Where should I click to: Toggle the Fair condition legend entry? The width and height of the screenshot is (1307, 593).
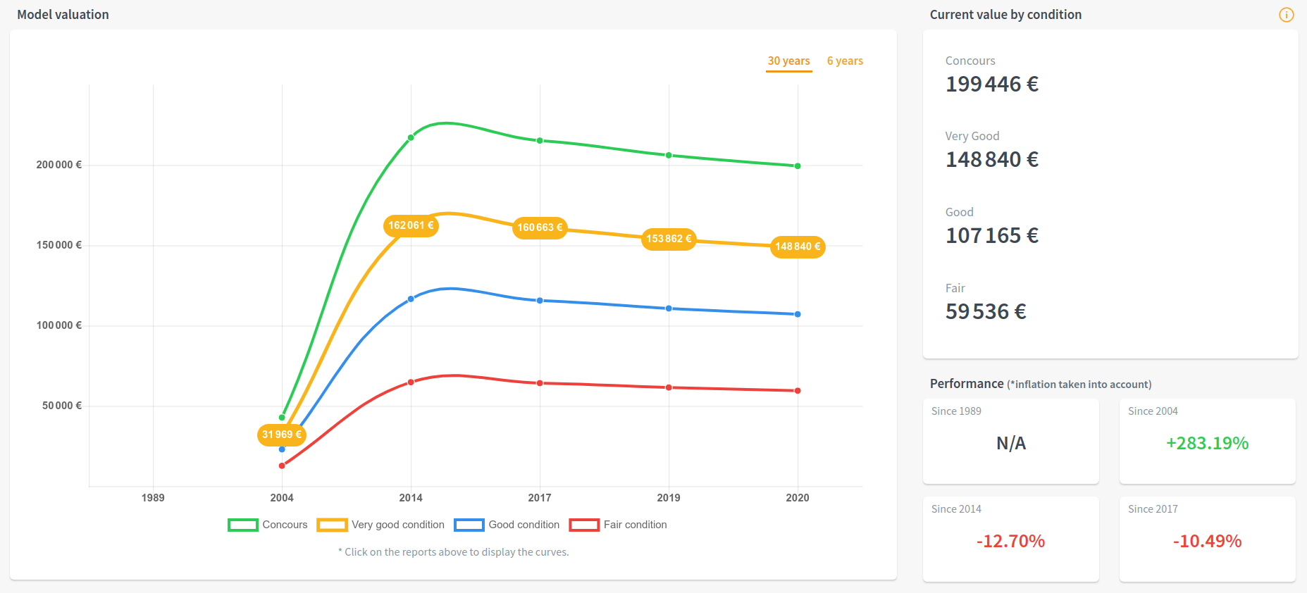tap(618, 525)
